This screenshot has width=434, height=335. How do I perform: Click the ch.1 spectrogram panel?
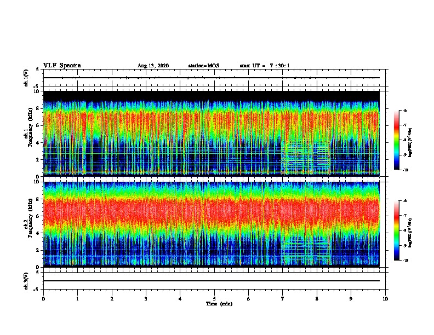tap(211, 134)
